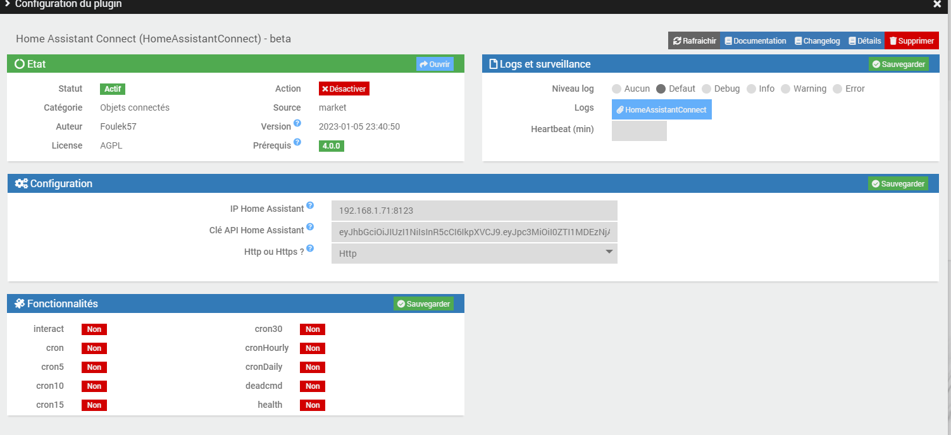Open the help tooltip for IP Home Assistant
Screen dimensions: 951x435
coord(310,205)
